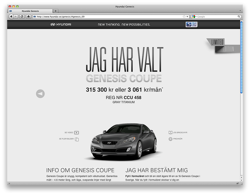Screen dimensions: 250x195
Task: Go to previous car with left arrow
Action: coord(40,94)
